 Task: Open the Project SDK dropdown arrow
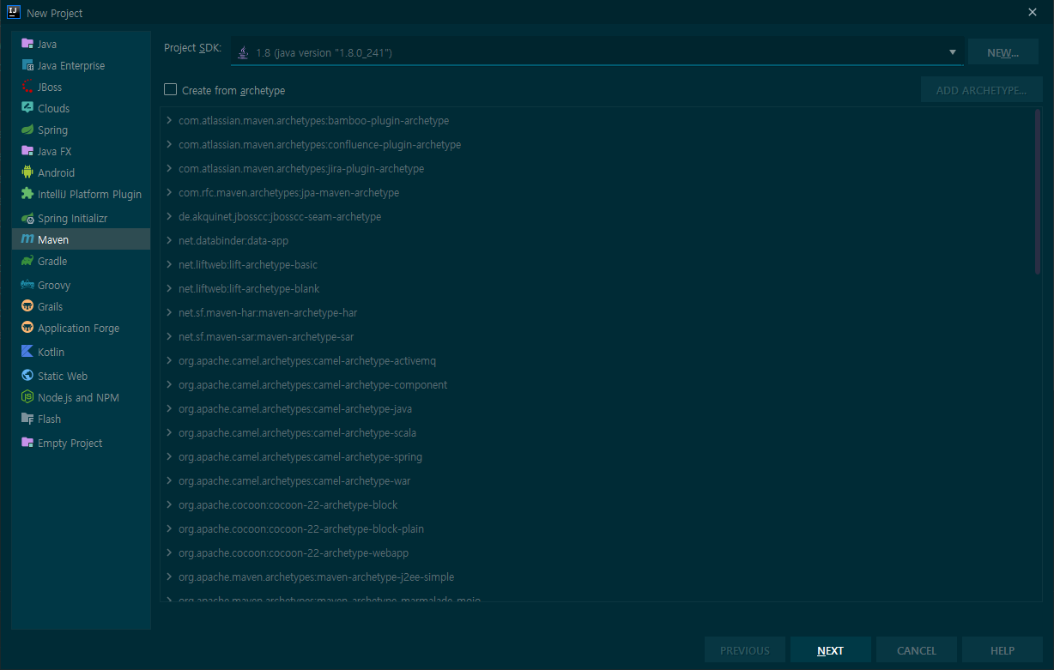coord(952,52)
